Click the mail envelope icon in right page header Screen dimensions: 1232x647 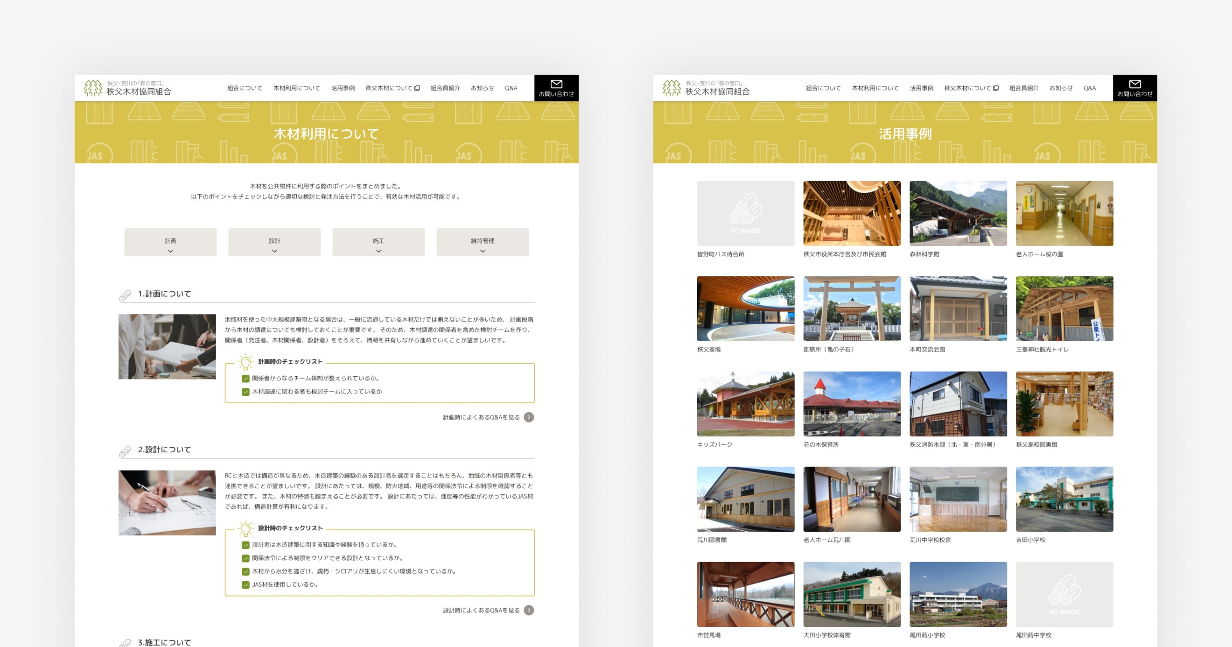(1134, 84)
